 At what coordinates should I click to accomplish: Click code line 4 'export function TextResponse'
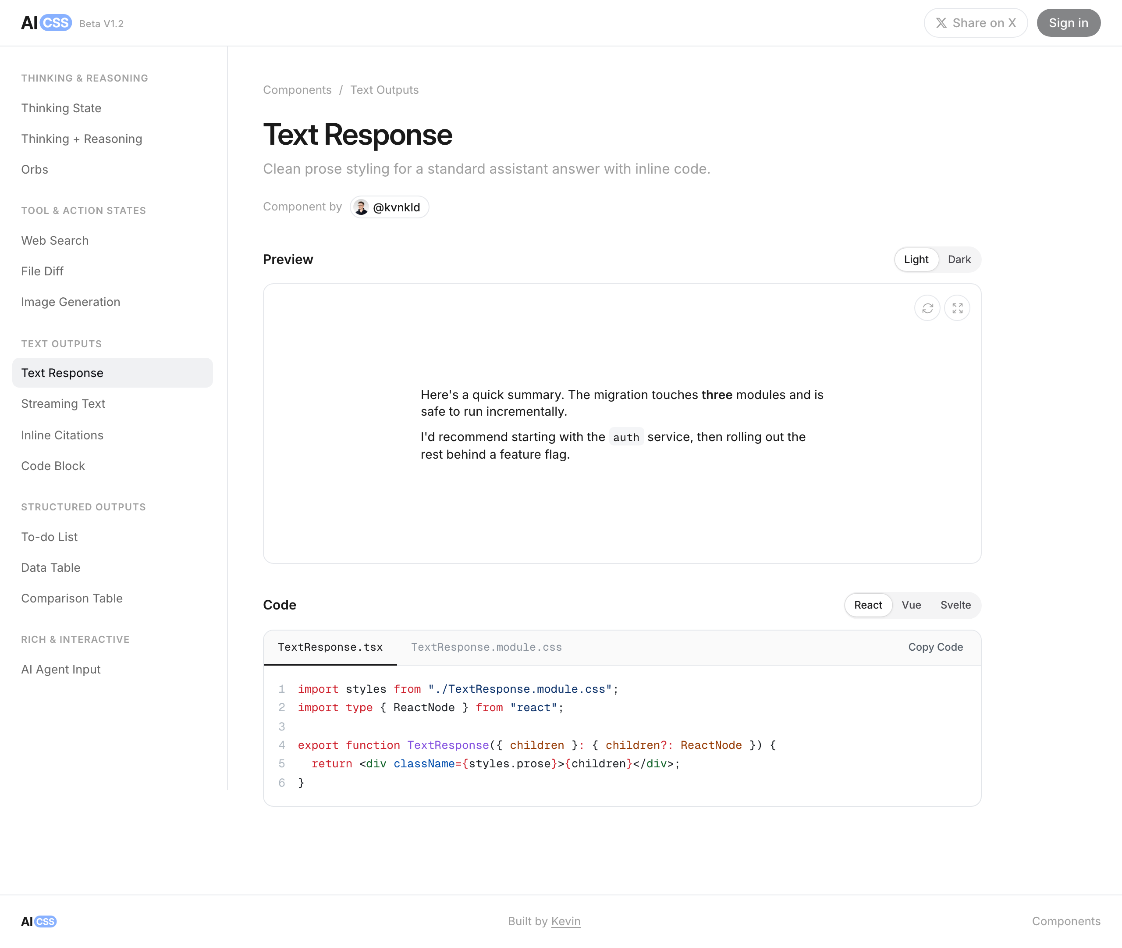pos(536,745)
